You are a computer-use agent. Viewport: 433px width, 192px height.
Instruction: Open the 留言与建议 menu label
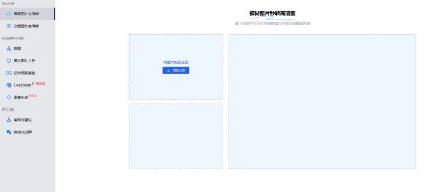click(23, 120)
